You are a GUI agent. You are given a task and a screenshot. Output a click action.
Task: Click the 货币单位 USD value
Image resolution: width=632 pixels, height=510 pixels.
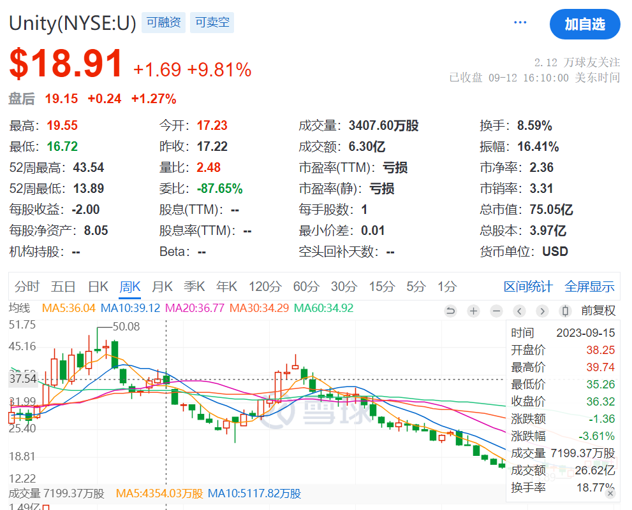(x=555, y=251)
